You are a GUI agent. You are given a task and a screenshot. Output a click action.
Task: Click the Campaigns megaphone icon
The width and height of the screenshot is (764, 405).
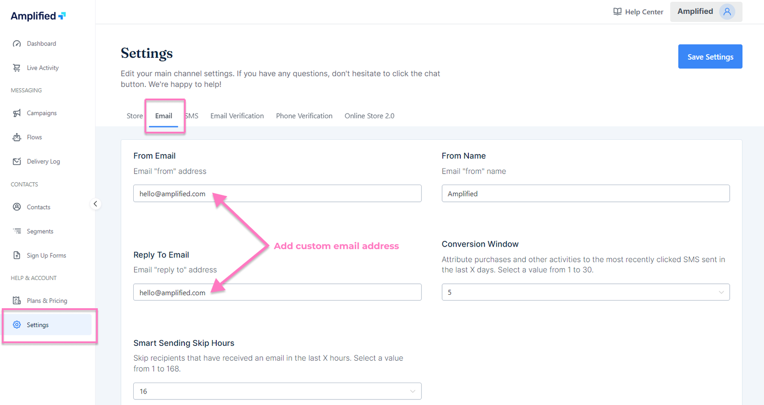17,113
